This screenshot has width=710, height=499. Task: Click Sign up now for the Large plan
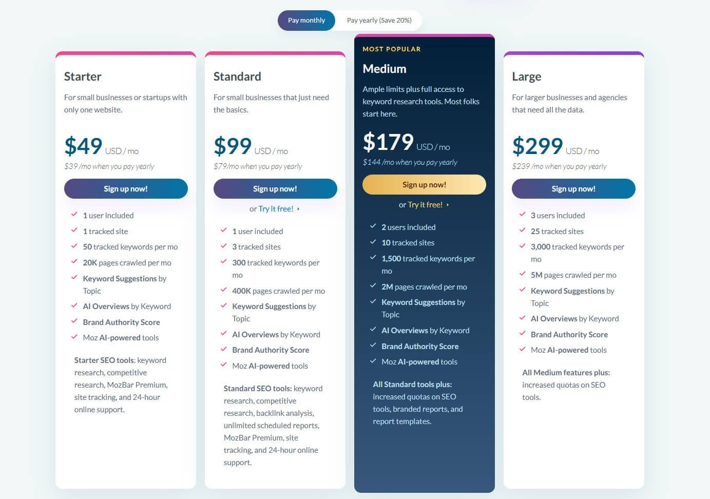573,188
